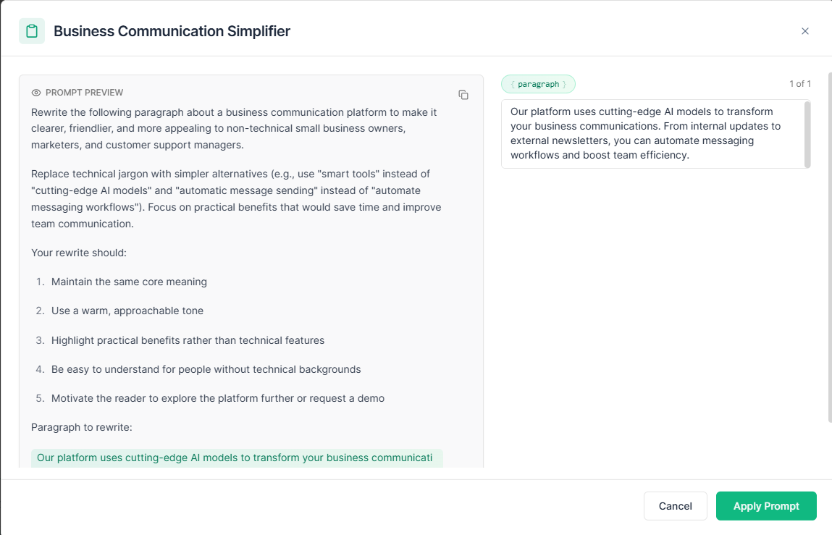Cancel the prompt dialog
The width and height of the screenshot is (832, 535).
tap(675, 506)
